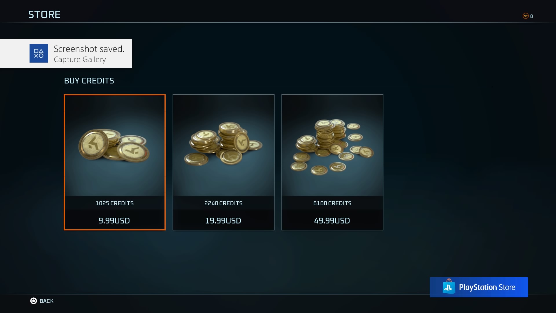Choose the 1025 CREDITS label
556x313 pixels.
[115, 203]
